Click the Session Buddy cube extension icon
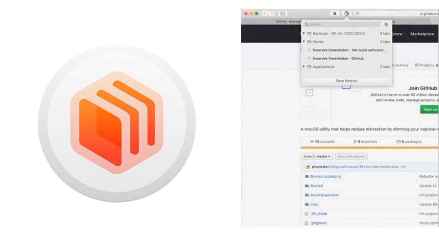439x236 pixels. (346, 13)
